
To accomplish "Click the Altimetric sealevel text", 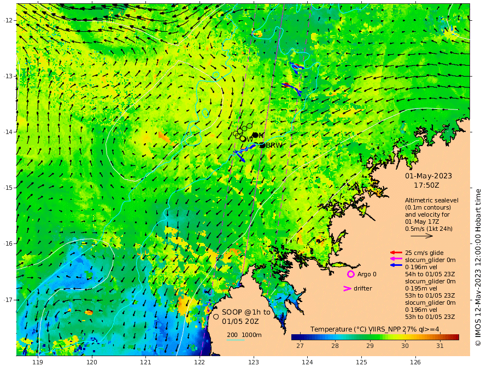I will [432, 200].
